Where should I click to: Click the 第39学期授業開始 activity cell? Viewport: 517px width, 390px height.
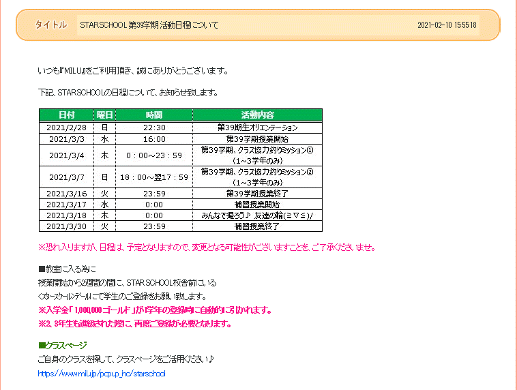click(x=257, y=138)
